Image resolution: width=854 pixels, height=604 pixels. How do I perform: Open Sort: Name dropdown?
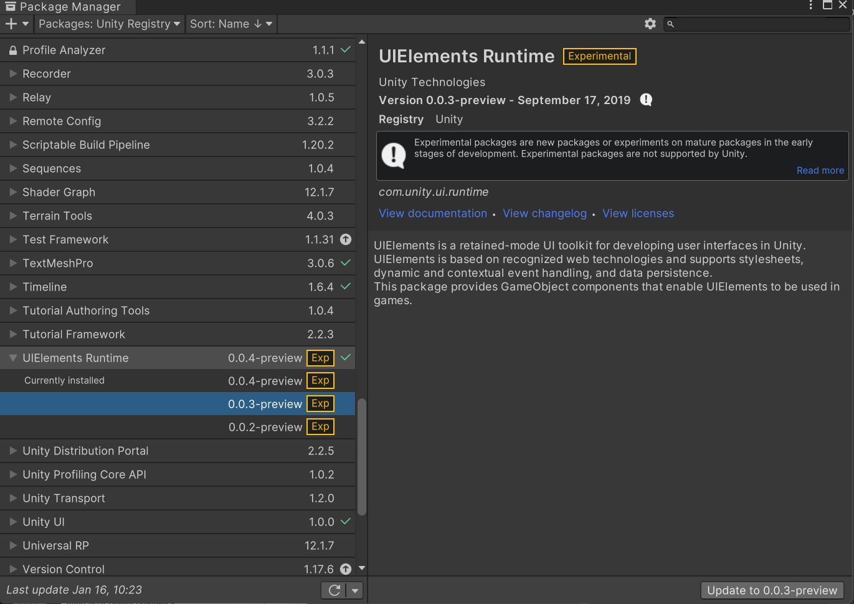coord(231,24)
